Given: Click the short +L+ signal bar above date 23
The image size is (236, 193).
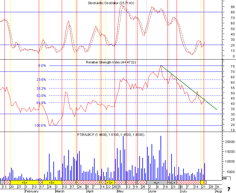Looking at the screenshot, I should click(173, 183).
